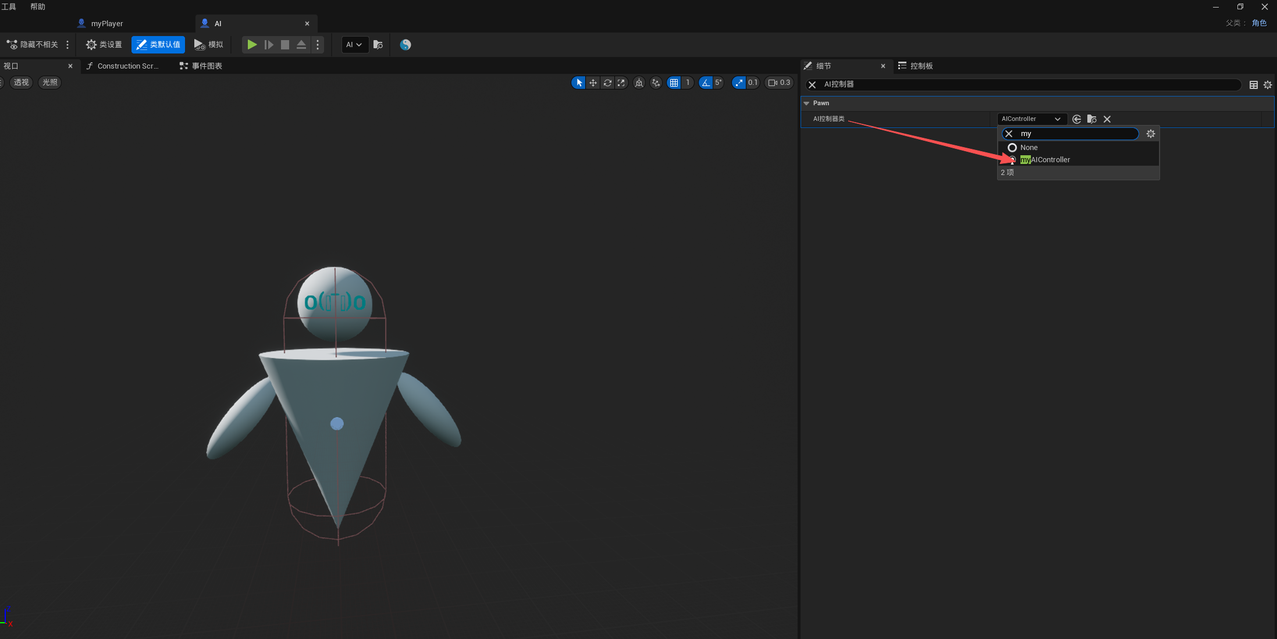The width and height of the screenshot is (1277, 639).
Task: Select the scale gizmo tool
Action: point(621,83)
